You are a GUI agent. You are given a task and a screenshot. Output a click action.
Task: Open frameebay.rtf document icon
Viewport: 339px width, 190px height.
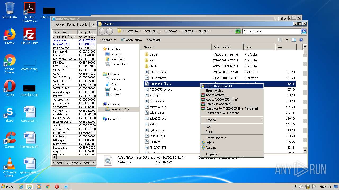point(29,140)
